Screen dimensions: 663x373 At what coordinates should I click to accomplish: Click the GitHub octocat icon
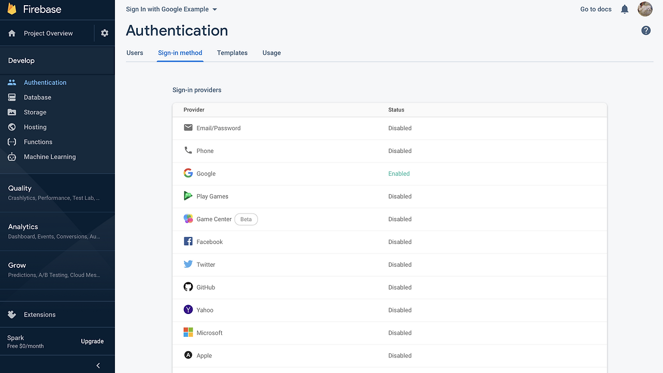point(188,287)
